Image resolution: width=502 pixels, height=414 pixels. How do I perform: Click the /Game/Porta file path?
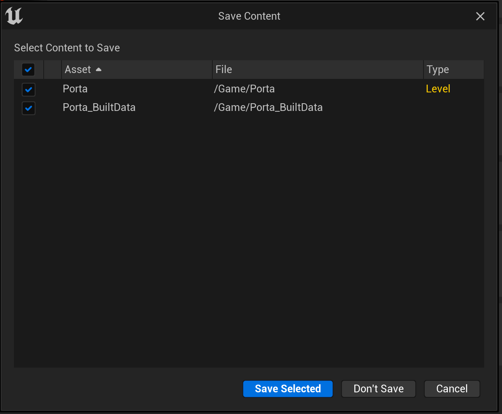244,89
